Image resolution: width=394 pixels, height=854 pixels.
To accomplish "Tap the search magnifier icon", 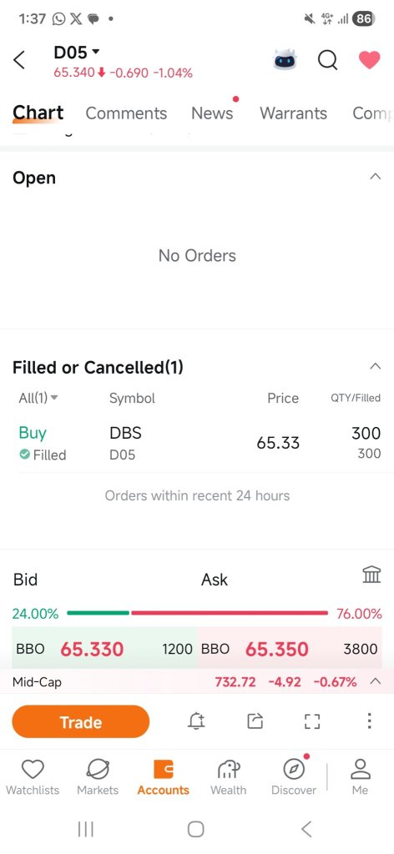I will 327,60.
